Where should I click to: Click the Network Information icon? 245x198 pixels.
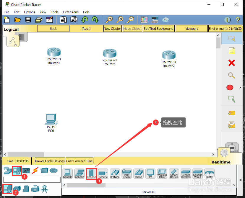coord(227,20)
